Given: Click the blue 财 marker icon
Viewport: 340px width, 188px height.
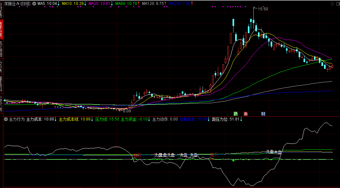Looking at the screenshot, I should coord(263,114).
